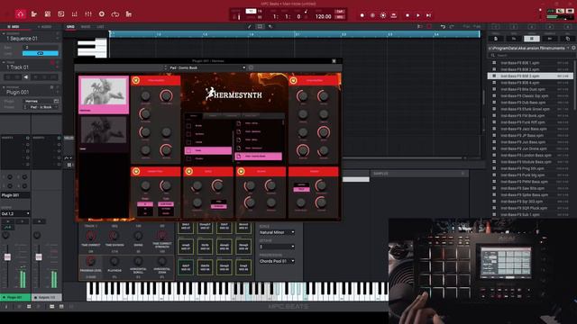The image size is (577, 324).
Task: Select highlighted Inst-Bass-FS 808 3.xpm file
Action: click(x=530, y=76)
